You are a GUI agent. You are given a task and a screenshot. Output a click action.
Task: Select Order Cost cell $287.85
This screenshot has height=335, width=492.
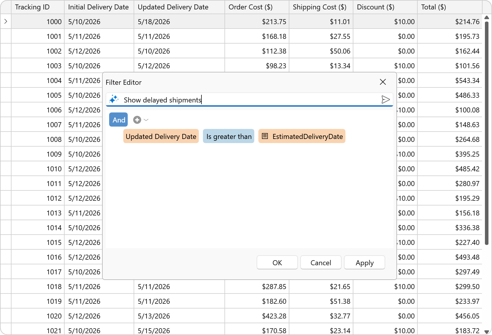(257, 286)
